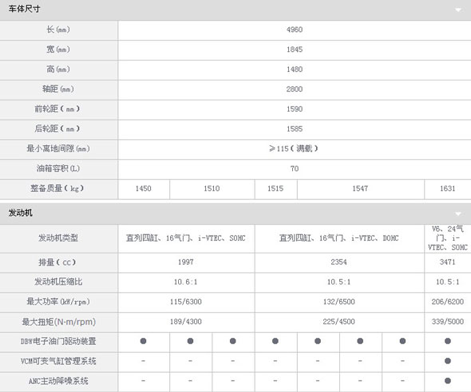Image resolution: width=471 pixels, height=392 pixels.
Task: Collapse the 车体尺寸 section arrow
Action: point(457,10)
